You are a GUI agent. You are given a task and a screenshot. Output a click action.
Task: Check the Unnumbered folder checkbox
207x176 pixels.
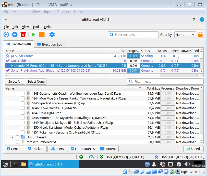(x=18, y=137)
